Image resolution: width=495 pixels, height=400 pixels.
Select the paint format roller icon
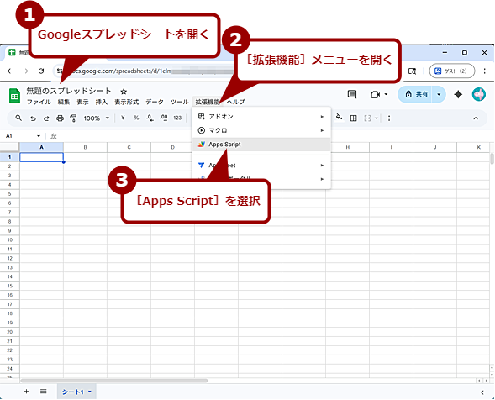(x=73, y=118)
